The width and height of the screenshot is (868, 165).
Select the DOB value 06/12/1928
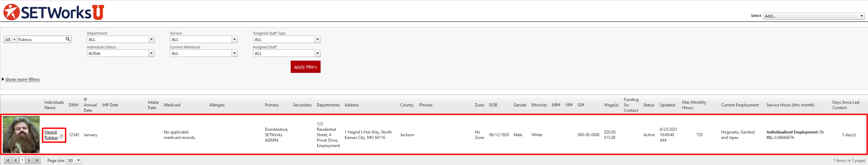[499, 135]
